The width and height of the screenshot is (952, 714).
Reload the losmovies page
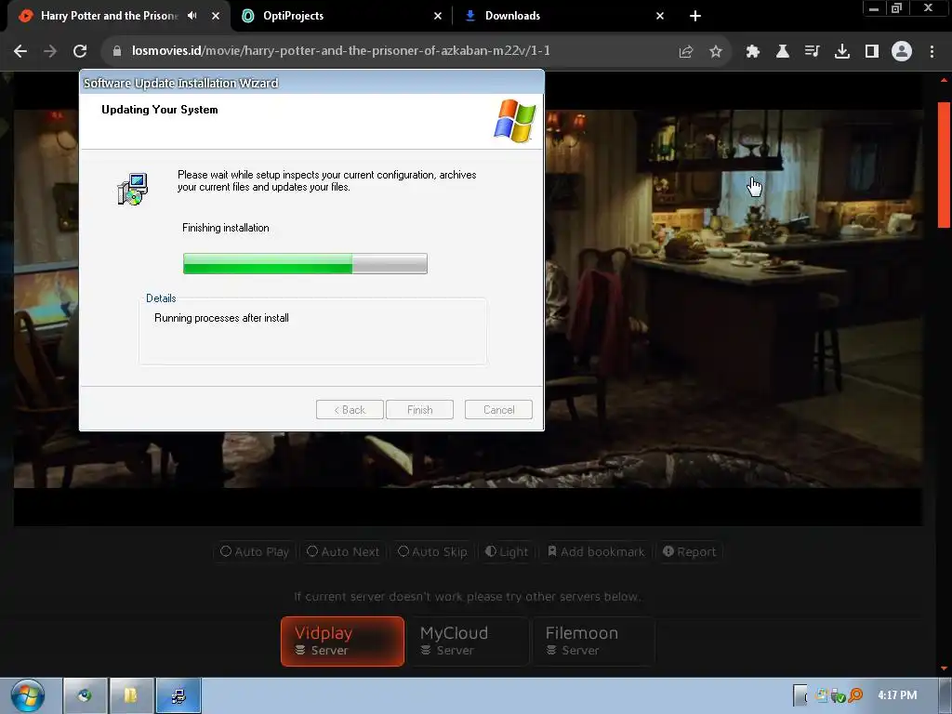point(80,51)
